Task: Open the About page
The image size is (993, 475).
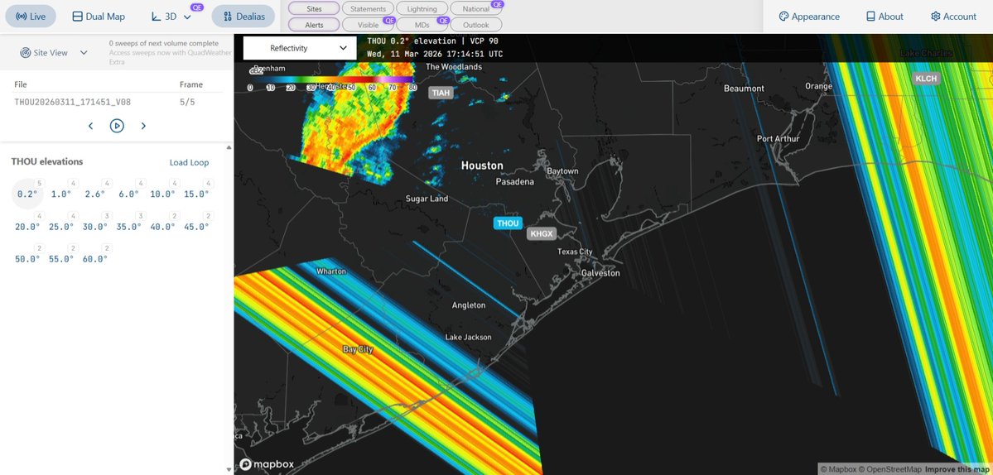Action: [884, 17]
